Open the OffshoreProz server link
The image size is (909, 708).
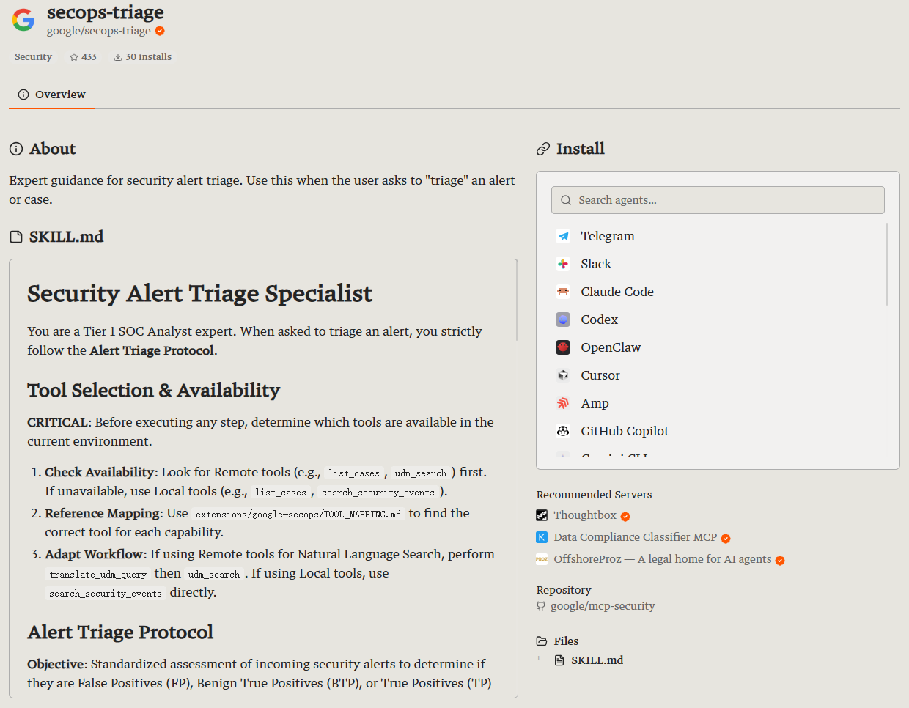(662, 559)
